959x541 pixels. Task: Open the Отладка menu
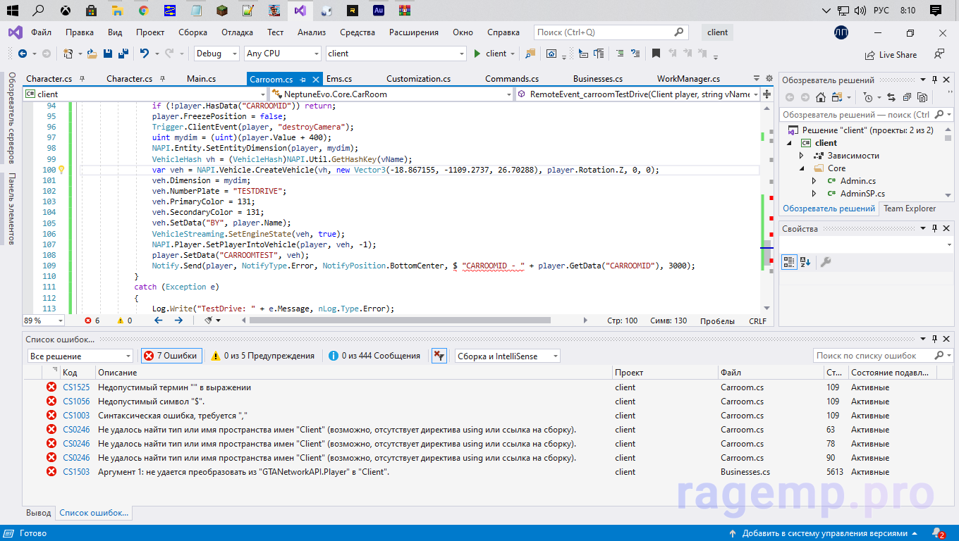point(237,32)
